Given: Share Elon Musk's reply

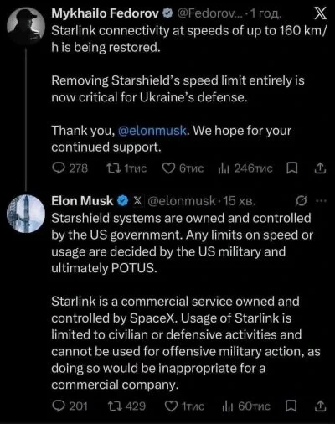Looking at the screenshot, I should coord(320,406).
